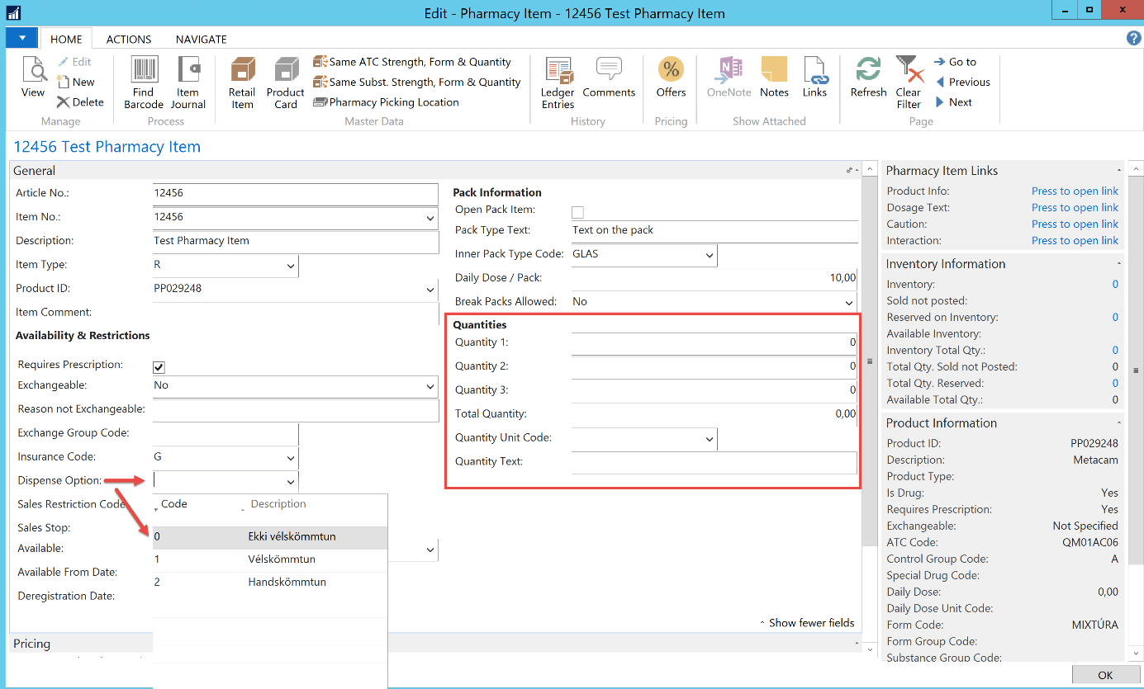Open the Product Info link
The width and height of the screenshot is (1144, 689).
1075,191
